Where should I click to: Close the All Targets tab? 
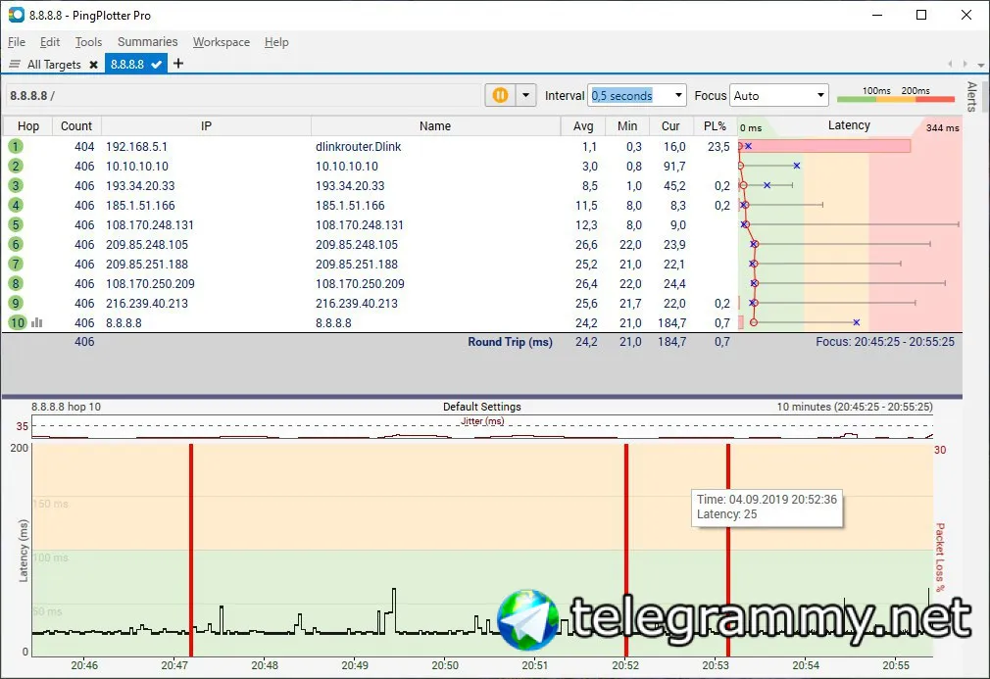coord(93,65)
